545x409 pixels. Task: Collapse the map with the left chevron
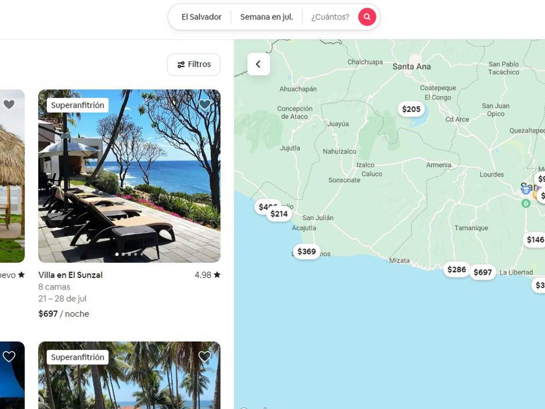tap(258, 64)
